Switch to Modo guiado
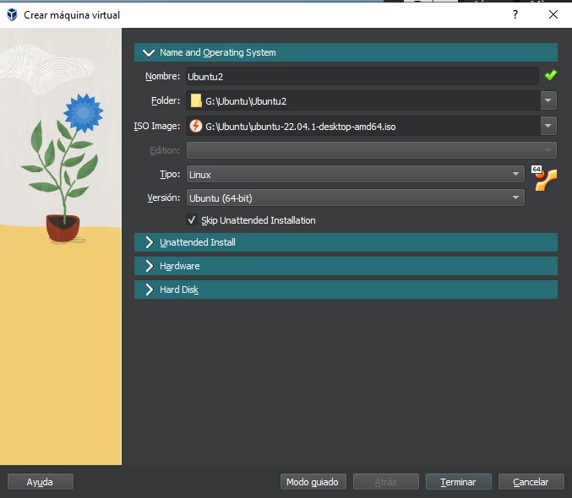Screen dimensions: 572x498 pos(312,482)
